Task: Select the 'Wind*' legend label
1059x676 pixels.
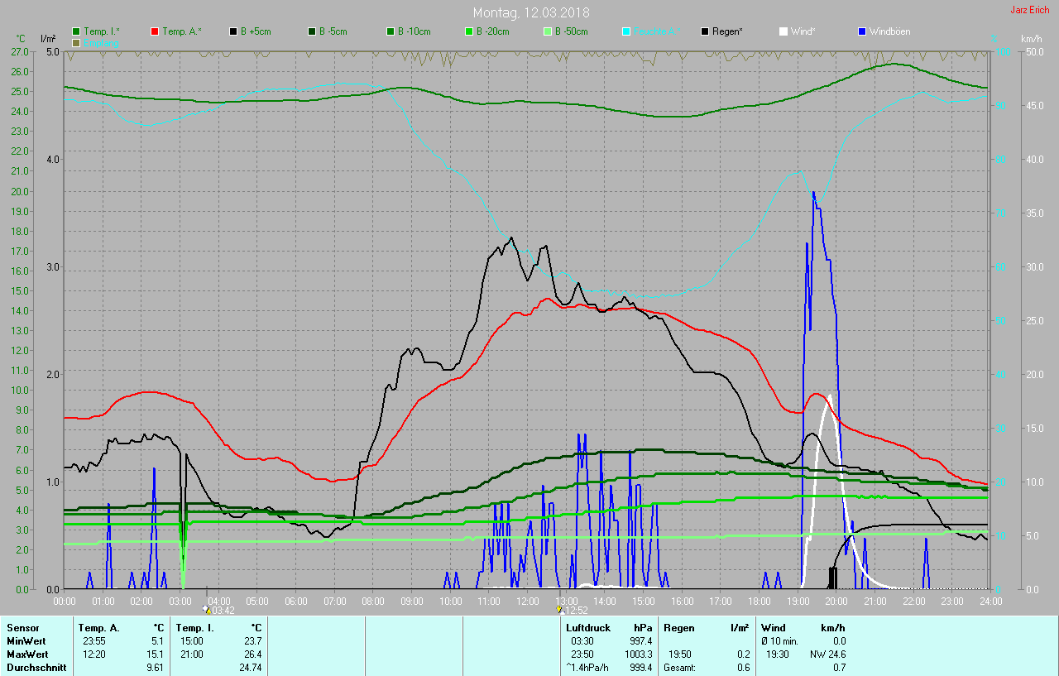Action: (803, 31)
